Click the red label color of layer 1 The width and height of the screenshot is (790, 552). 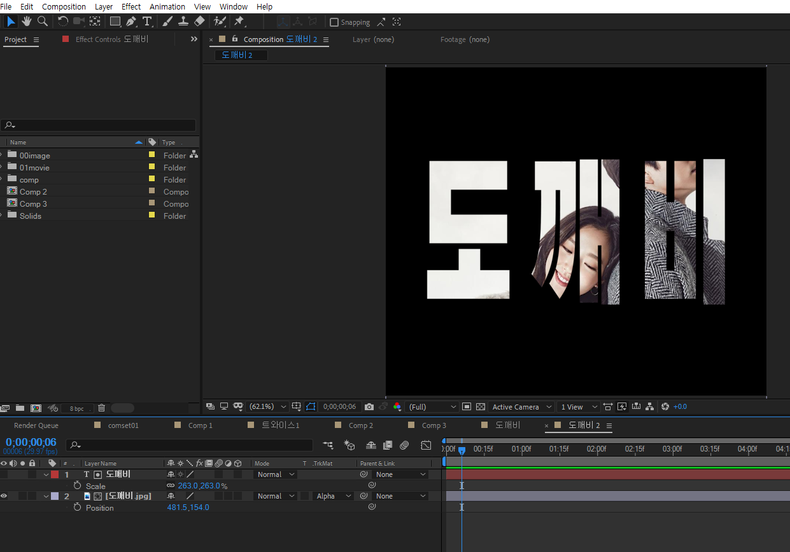(55, 474)
